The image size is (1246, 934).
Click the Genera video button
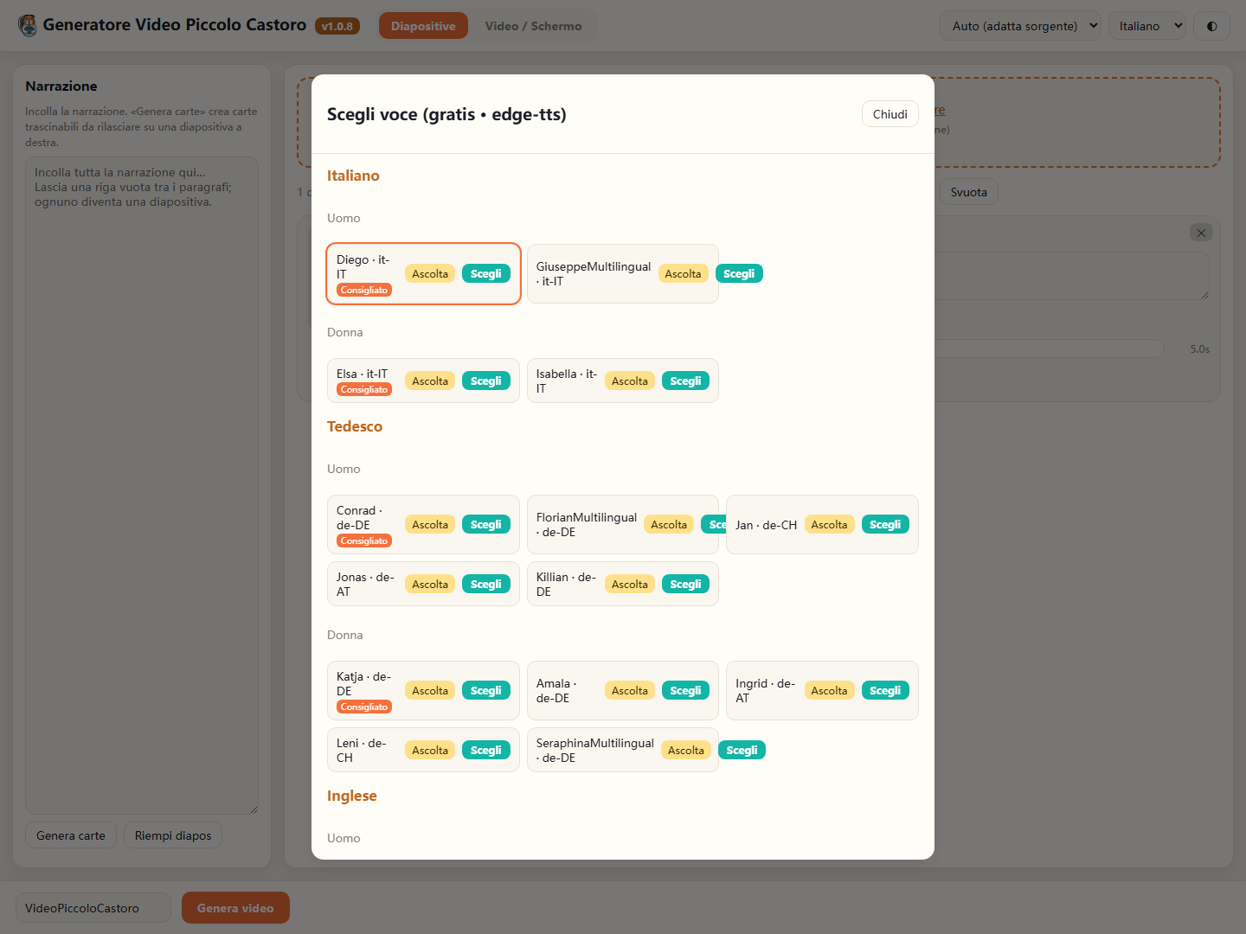(x=235, y=908)
